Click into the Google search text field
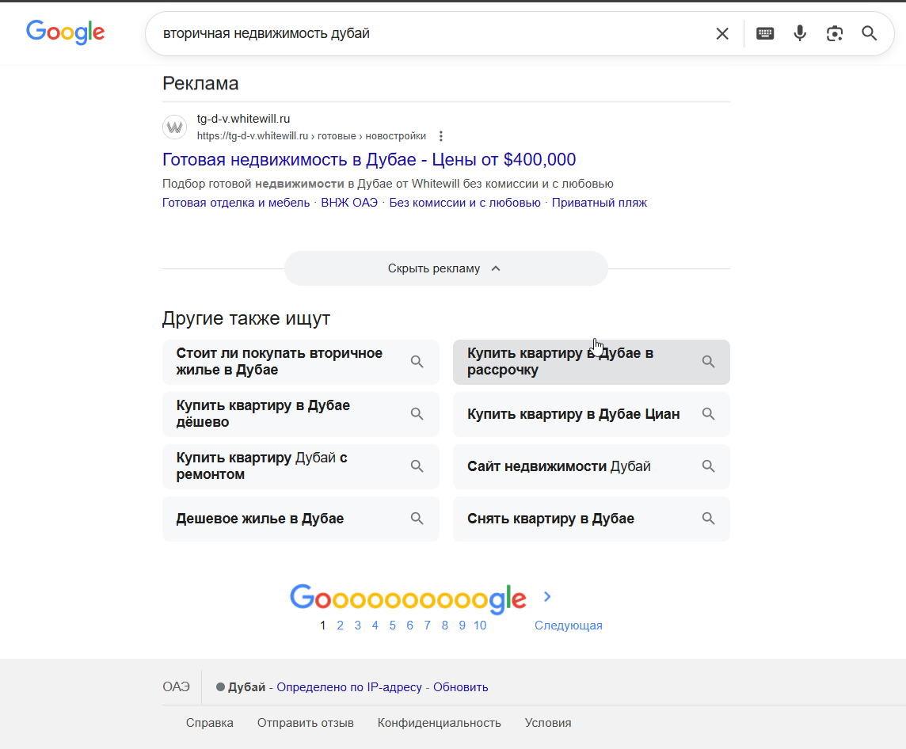The height and width of the screenshot is (749, 906). coord(428,33)
